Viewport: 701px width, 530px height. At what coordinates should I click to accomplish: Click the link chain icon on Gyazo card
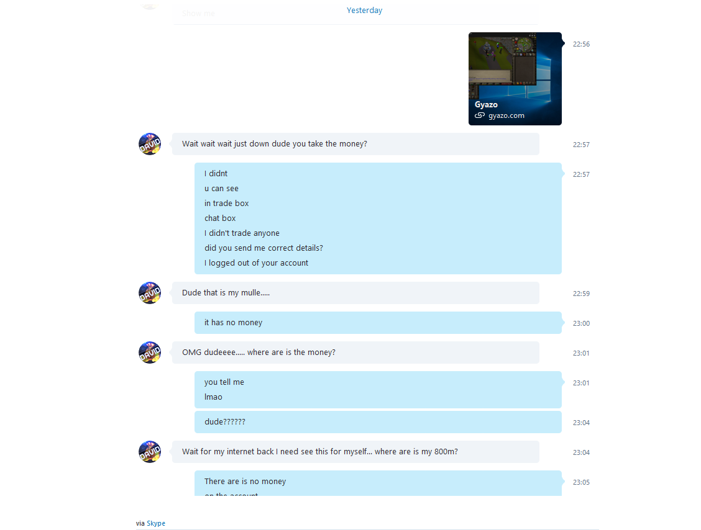point(480,115)
